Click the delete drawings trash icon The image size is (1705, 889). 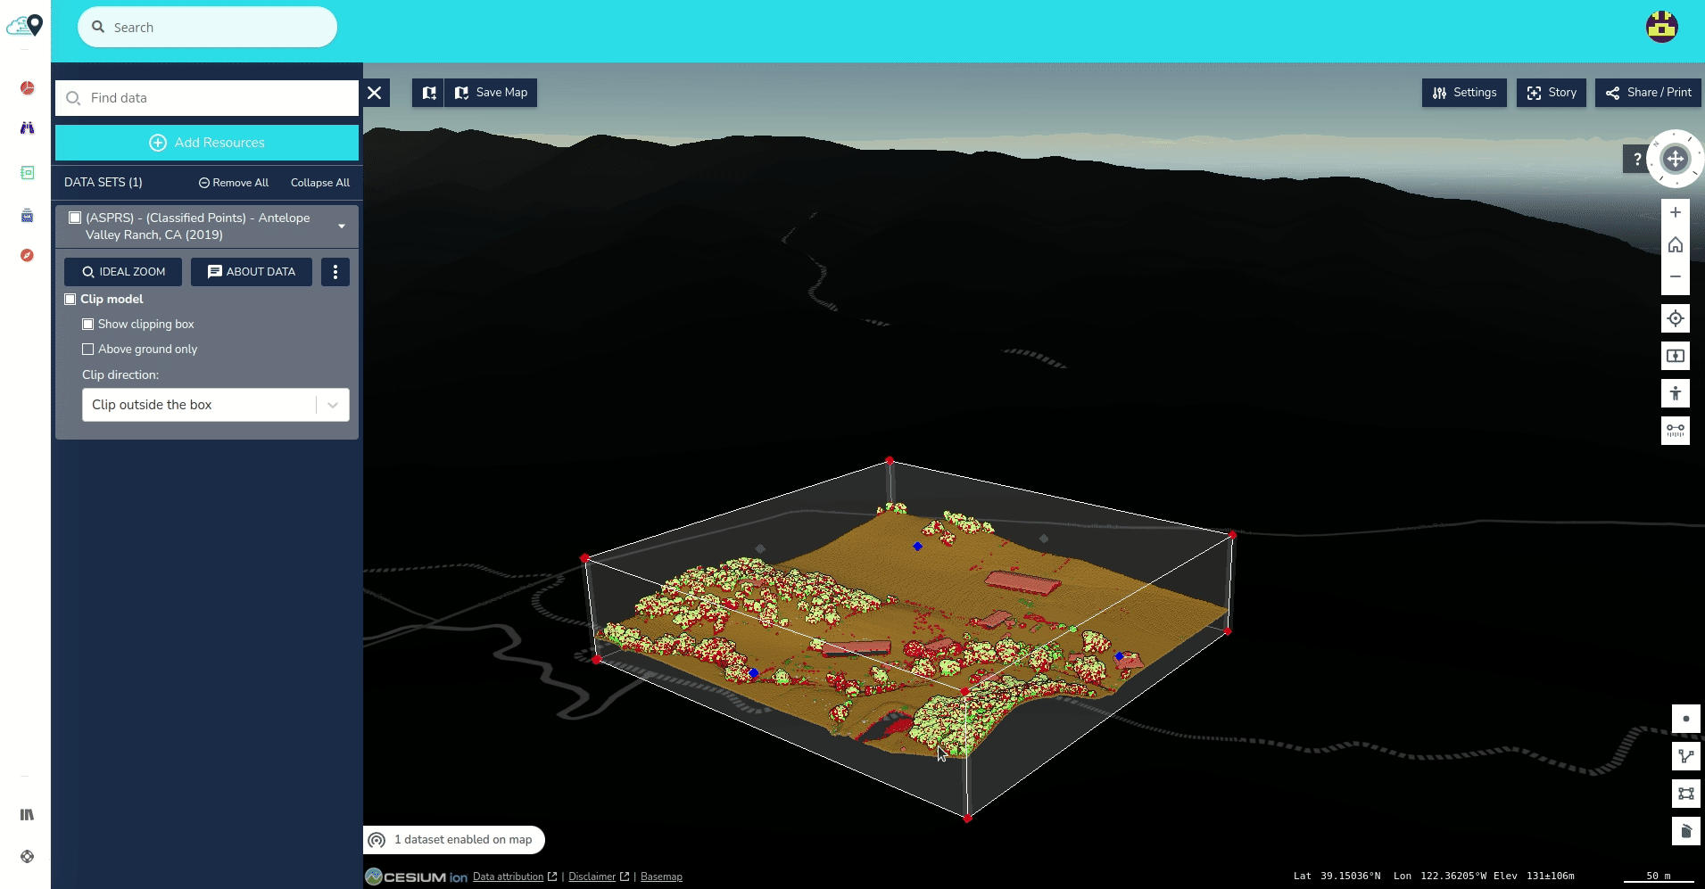pos(1686,831)
